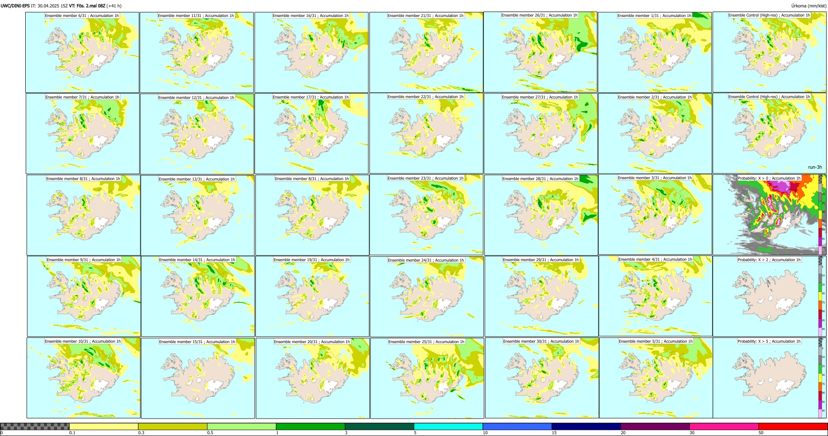
Task: Open the Ensemble member 13/31 map
Action: pyautogui.click(x=197, y=215)
